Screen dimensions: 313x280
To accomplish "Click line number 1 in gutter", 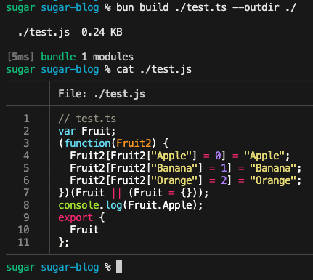I will coord(26,119).
